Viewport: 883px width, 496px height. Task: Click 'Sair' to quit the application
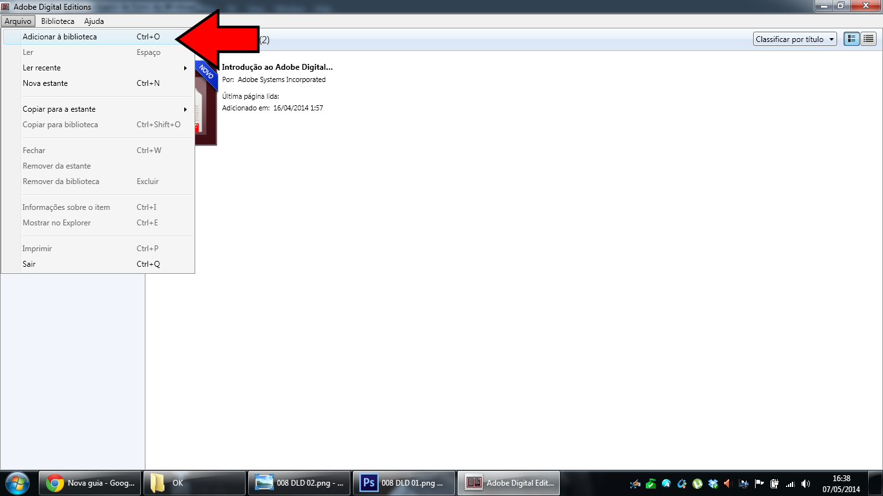tap(29, 264)
